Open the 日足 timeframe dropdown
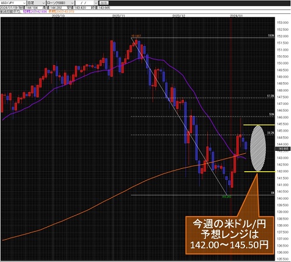291x262 pixels. point(36,3)
